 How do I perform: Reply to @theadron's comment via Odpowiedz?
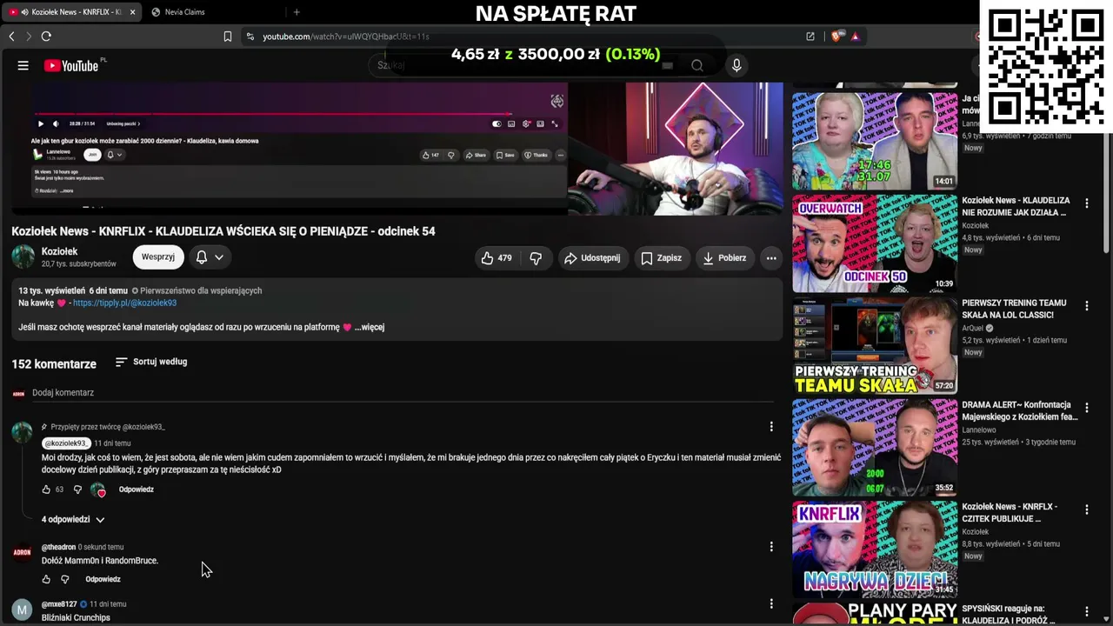[103, 579]
